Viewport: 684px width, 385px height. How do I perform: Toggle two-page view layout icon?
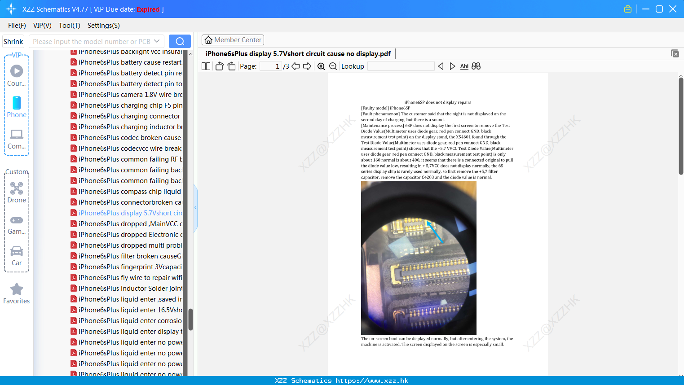(206, 66)
